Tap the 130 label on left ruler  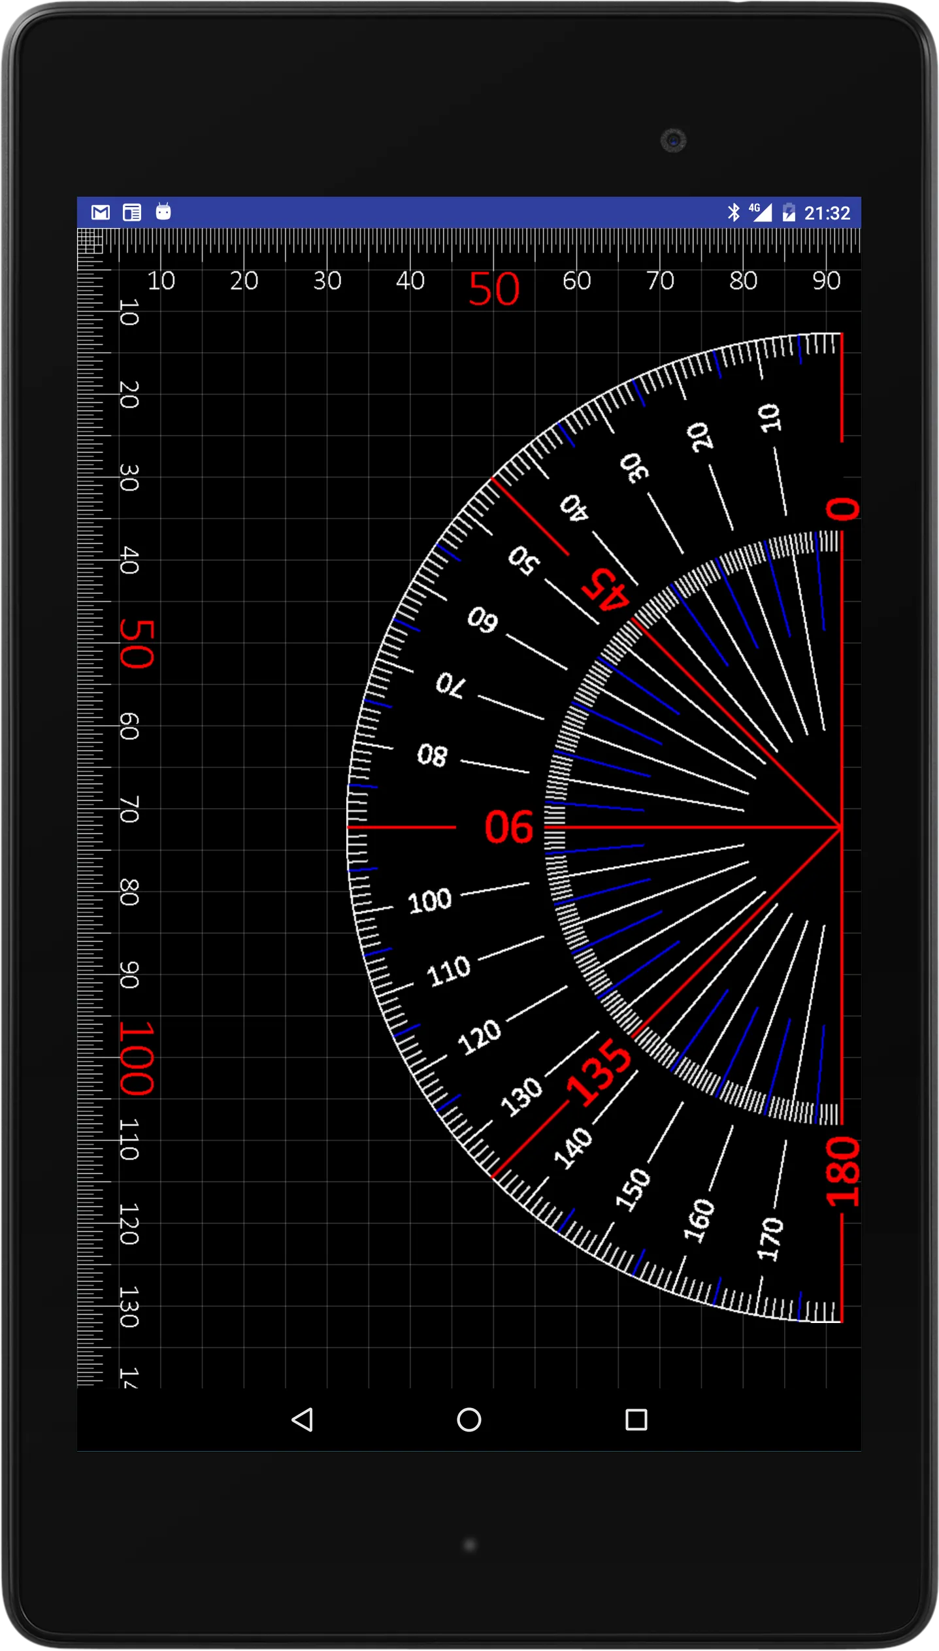pos(129,1307)
